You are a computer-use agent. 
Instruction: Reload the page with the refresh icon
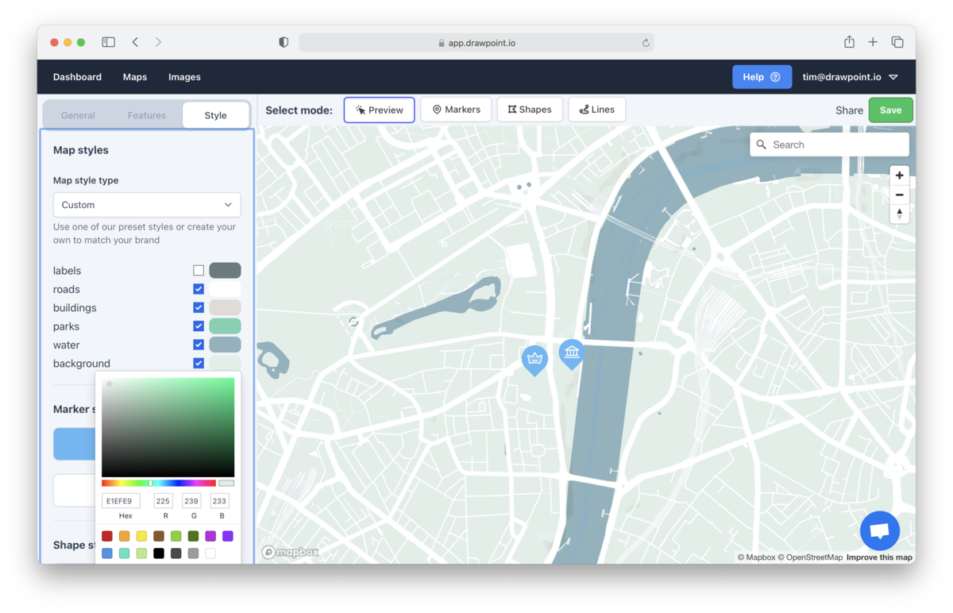(646, 43)
